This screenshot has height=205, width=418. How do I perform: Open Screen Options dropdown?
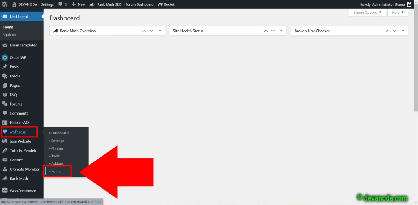coord(367,13)
